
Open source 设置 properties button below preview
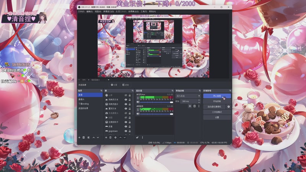coord(114,85)
